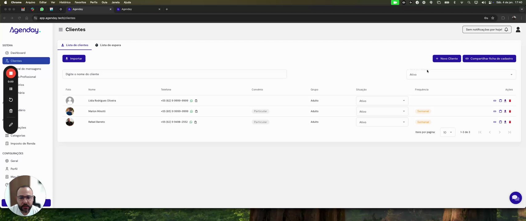Restart the recording with the rewind icon
Screen dimensions: 526x221
pos(11,100)
